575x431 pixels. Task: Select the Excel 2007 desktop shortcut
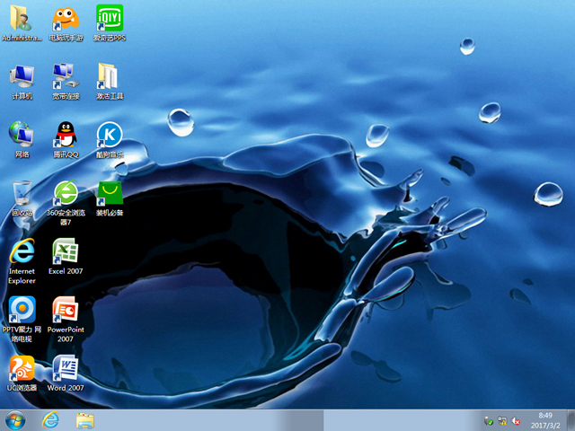click(65, 252)
